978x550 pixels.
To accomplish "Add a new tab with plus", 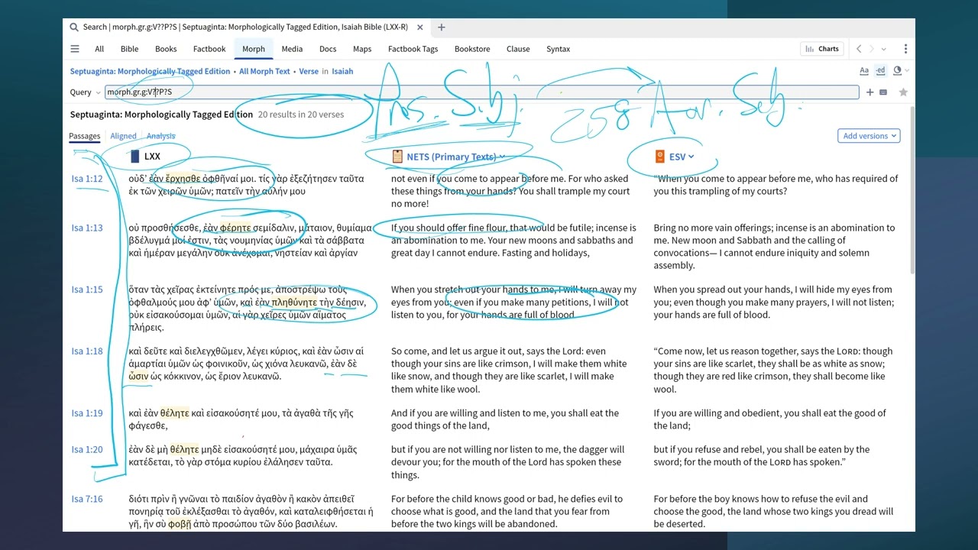I will (441, 27).
